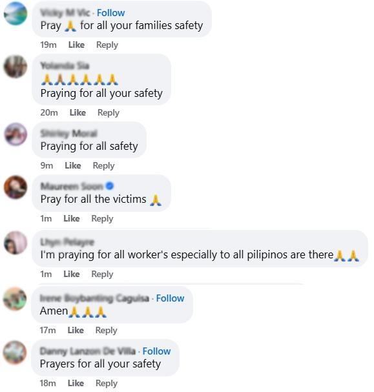Like the comment about pilipinos workers
Viewport: 374px width, 392px height.
click(x=72, y=274)
